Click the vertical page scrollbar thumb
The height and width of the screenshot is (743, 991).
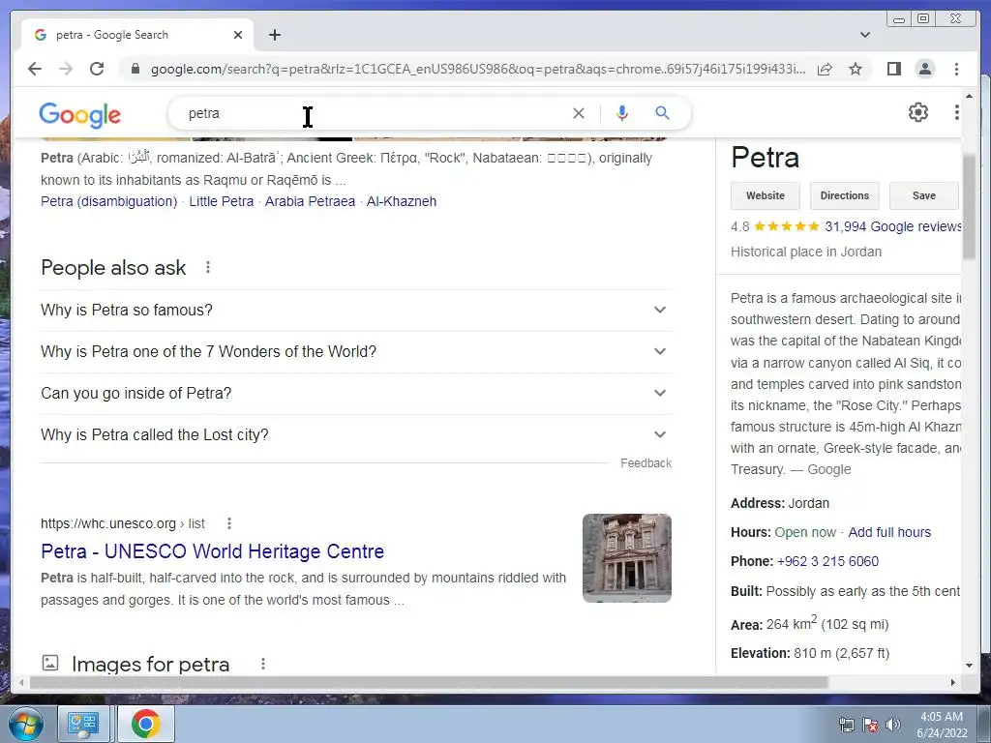(x=969, y=206)
